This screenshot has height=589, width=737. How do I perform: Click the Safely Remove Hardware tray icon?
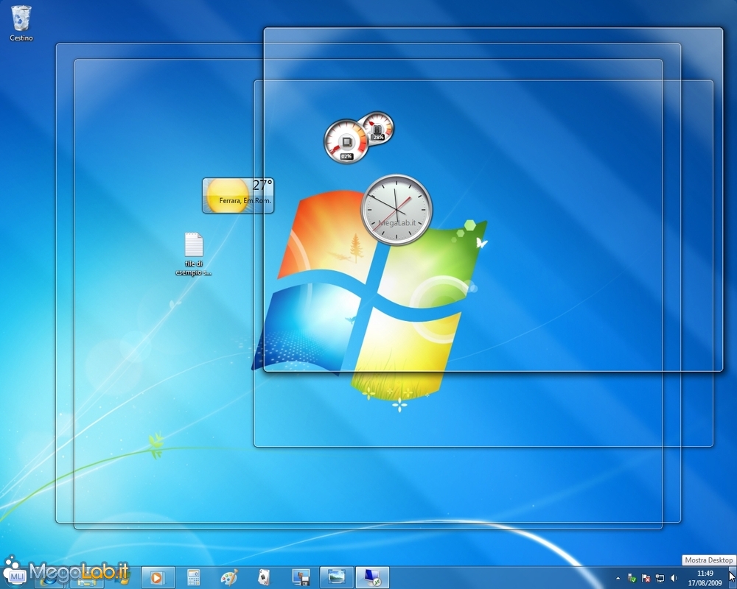tap(632, 578)
